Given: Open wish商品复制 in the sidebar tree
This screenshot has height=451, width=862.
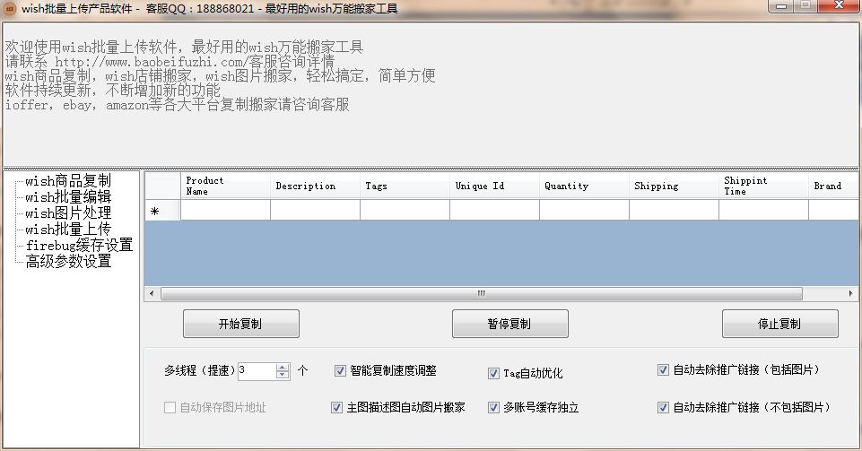Looking at the screenshot, I should [68, 181].
